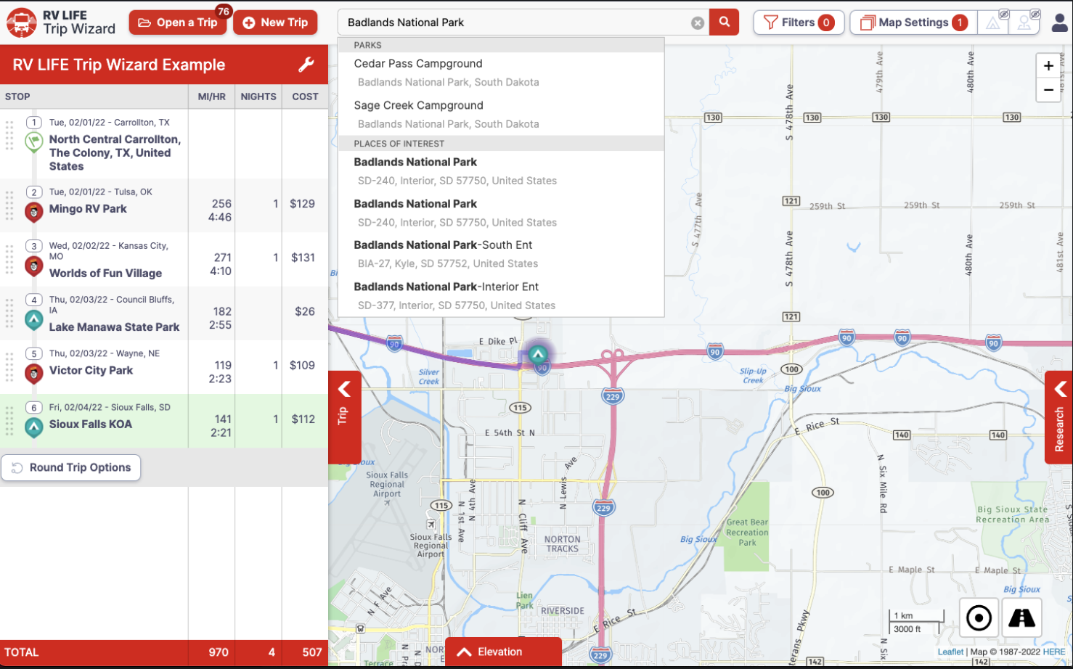
Task: Open the Lake Manawa State Park stop
Action: coord(114,327)
